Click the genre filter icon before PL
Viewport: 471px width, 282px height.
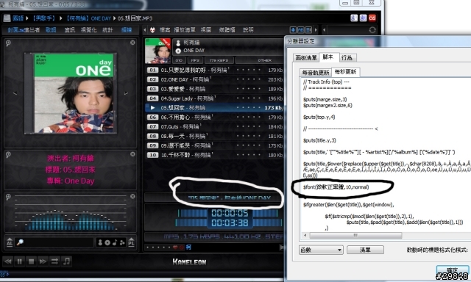click(122, 242)
